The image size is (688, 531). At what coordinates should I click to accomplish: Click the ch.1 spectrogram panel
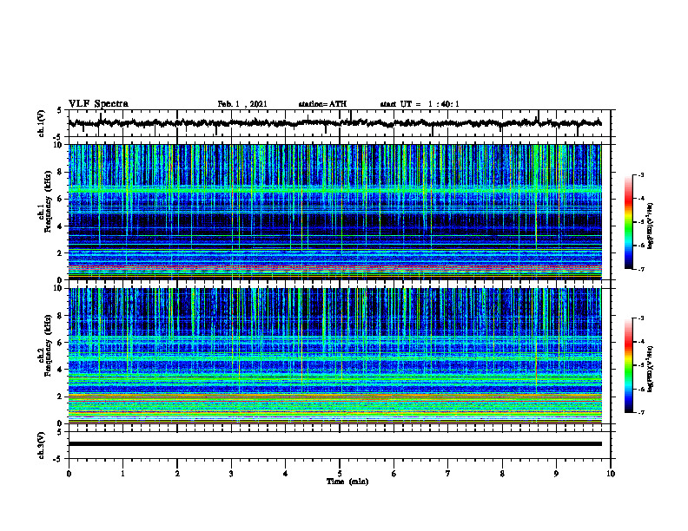tap(334, 212)
